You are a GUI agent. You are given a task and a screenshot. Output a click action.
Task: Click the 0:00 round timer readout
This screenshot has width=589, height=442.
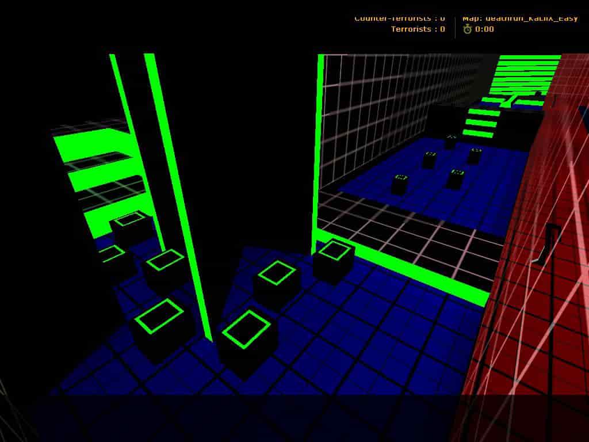(x=484, y=29)
